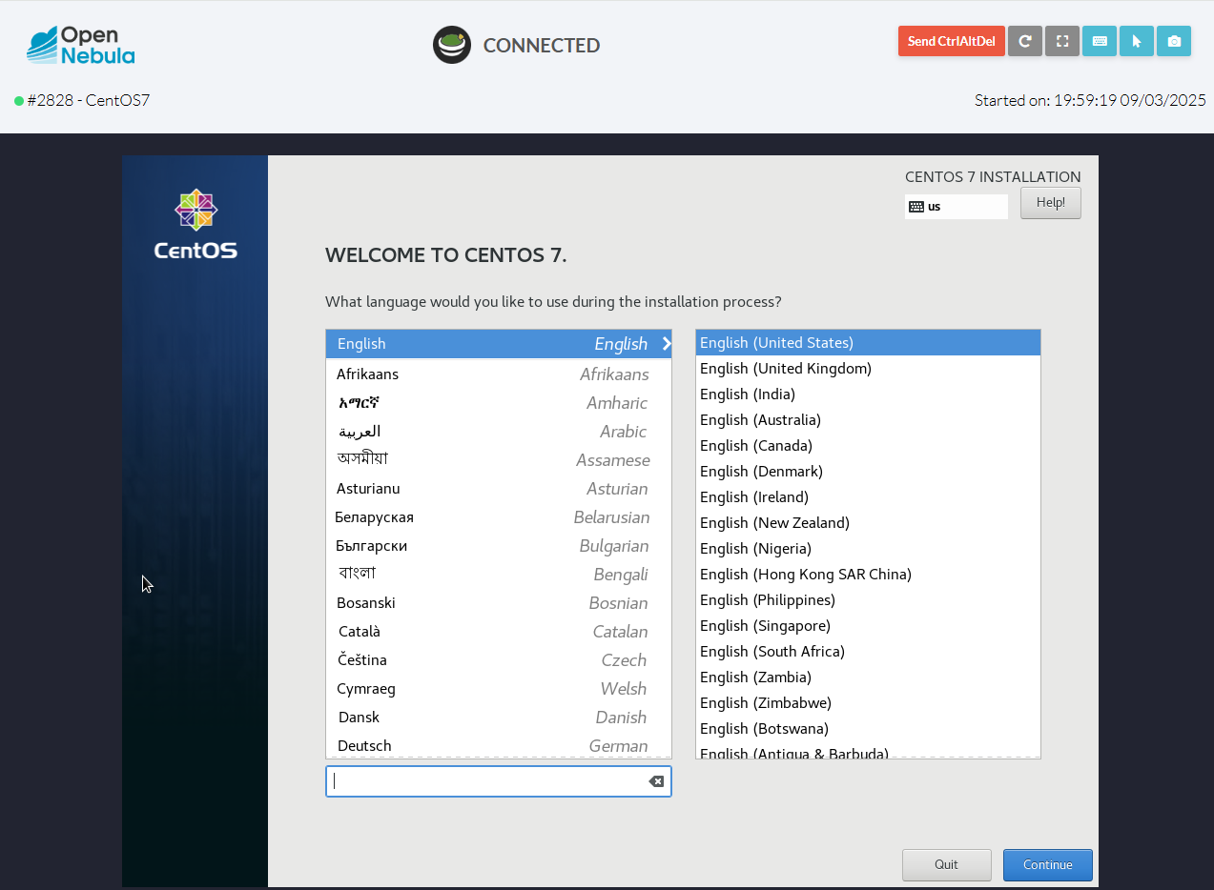Select English (United Kingdom) locale
1214x890 pixels.
tap(868, 369)
